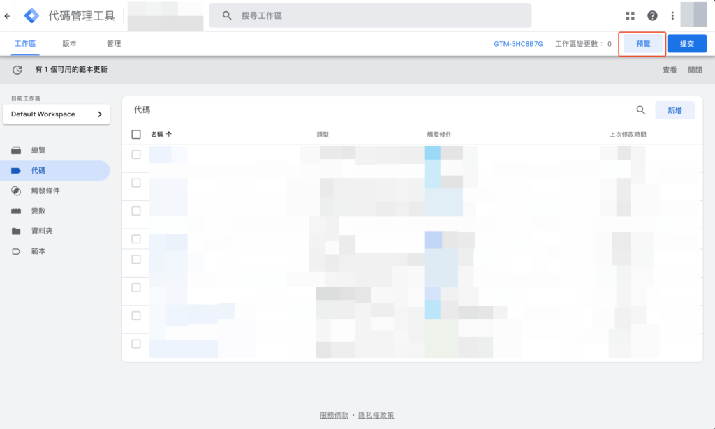Click the magnifier in the workspace search bar
Screen dimensions: 715x429
[x=227, y=15]
